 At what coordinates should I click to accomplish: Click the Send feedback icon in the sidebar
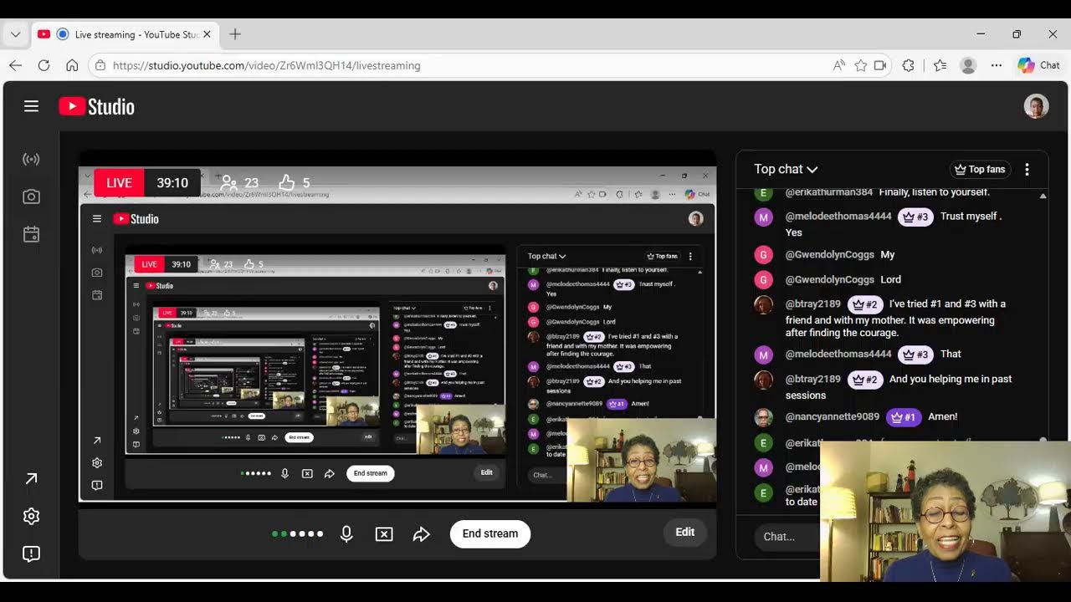tap(31, 554)
